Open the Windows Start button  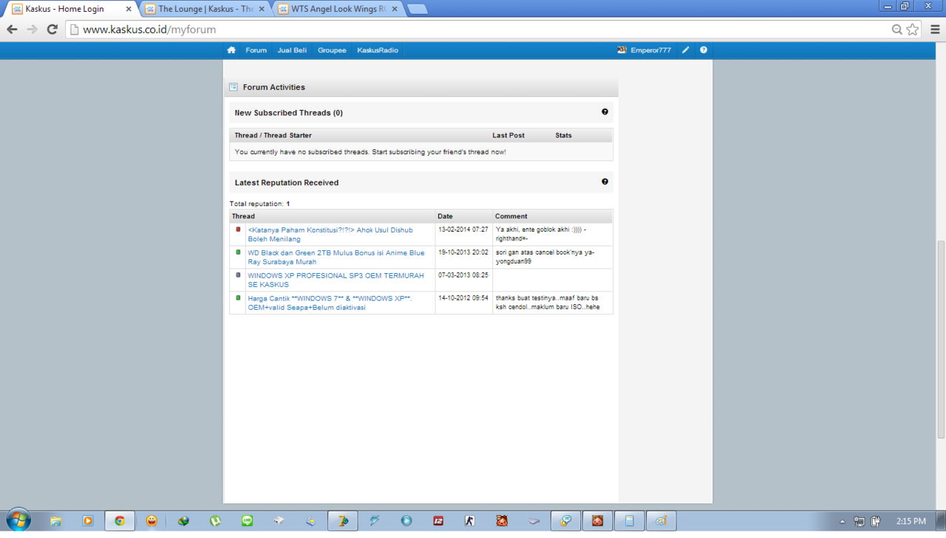click(x=18, y=520)
